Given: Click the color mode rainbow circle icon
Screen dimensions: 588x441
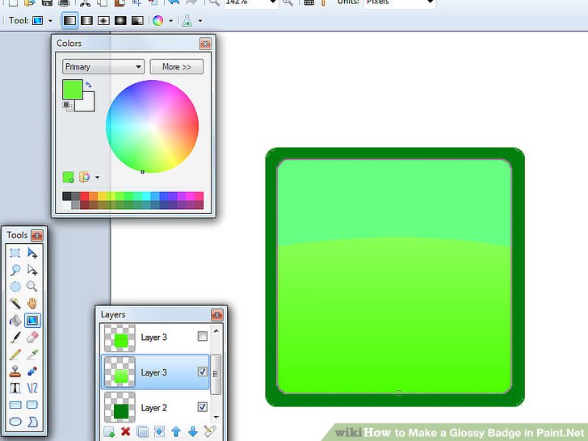Looking at the screenshot, I should (157, 21).
